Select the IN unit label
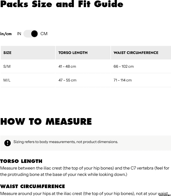This screenshot has width=171, height=196. (x=19, y=34)
